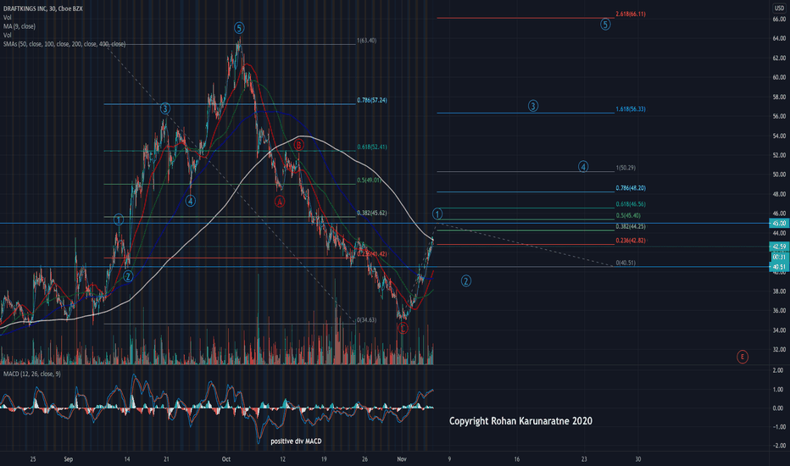Select the 0.786(57.24) Fibonacci level label

(372, 100)
